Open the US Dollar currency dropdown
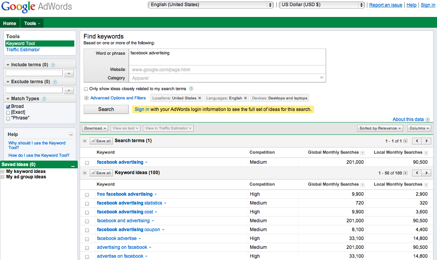Viewport: 437px width, 260px height. pos(321,5)
